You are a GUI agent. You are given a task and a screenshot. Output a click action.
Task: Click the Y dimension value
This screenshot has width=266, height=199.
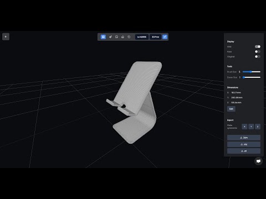pos(237,97)
